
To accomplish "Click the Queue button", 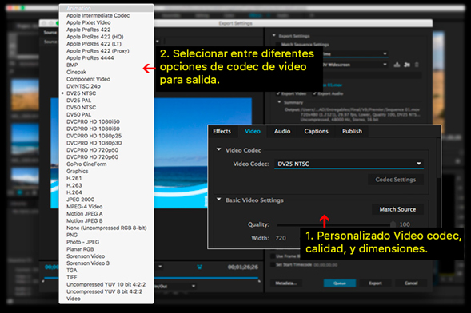I will [340, 283].
